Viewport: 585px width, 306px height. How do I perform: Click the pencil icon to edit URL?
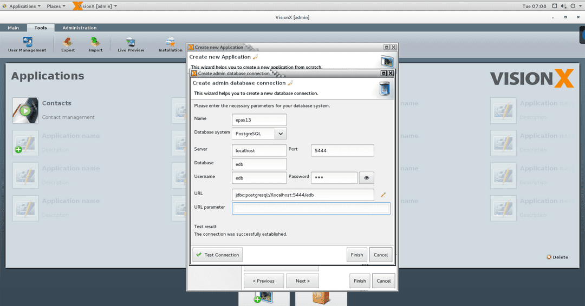coord(383,195)
